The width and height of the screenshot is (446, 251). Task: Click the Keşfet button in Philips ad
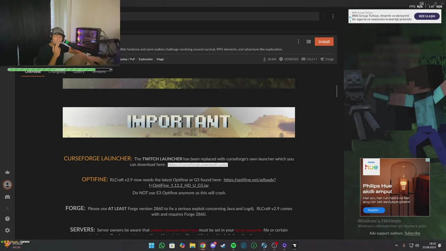[374, 210]
